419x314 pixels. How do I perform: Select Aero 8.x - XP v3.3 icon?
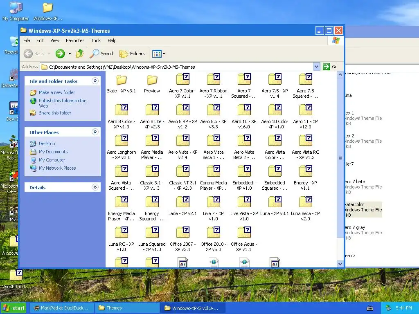click(x=214, y=110)
